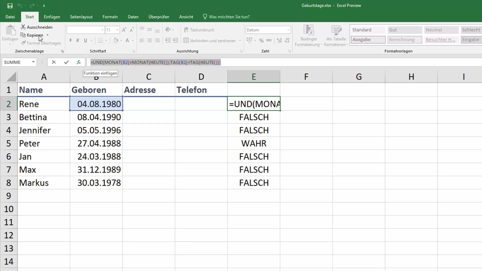Screen dimensions: 482x271
Task: Click the remove decimal place icon
Action: [x=287, y=40]
